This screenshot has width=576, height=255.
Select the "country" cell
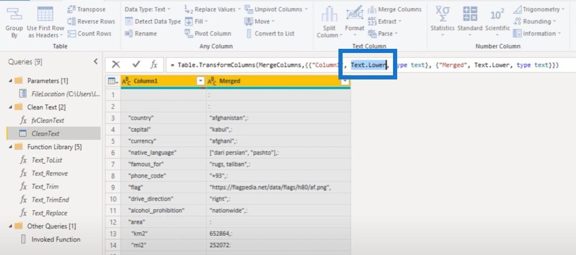click(163, 118)
